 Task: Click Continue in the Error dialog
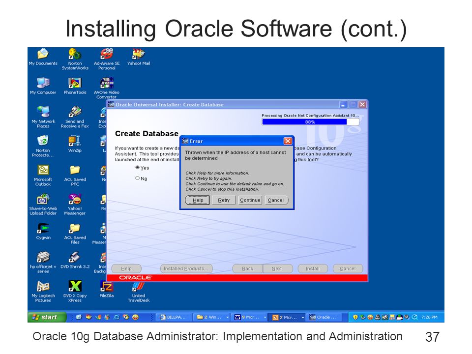point(250,200)
